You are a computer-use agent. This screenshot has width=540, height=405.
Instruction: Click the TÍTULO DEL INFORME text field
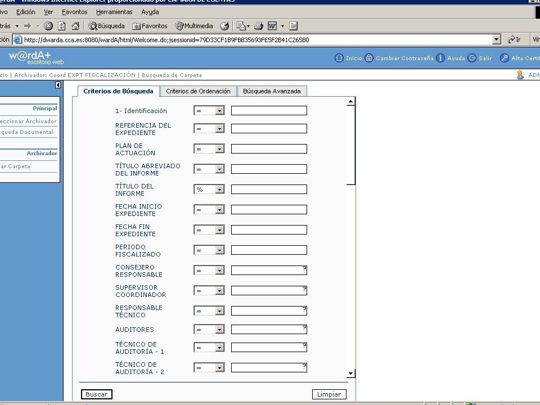[269, 190]
